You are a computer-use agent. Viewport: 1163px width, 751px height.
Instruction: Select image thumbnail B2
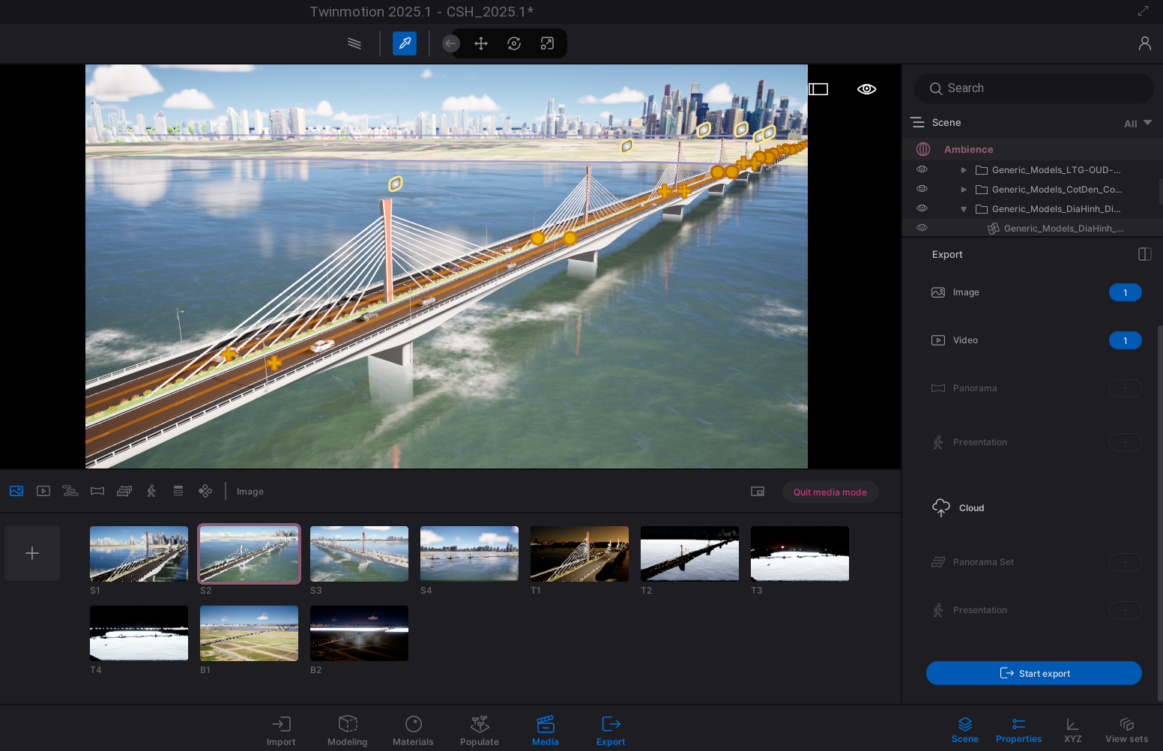tap(360, 633)
